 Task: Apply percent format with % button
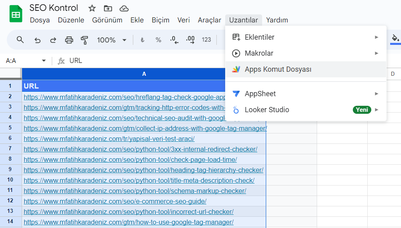click(x=158, y=40)
